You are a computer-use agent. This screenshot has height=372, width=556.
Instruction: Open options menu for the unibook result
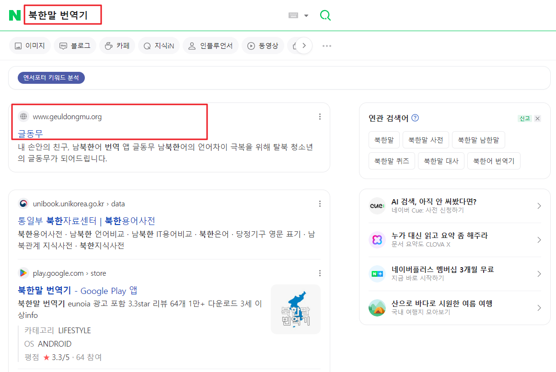pos(320,204)
